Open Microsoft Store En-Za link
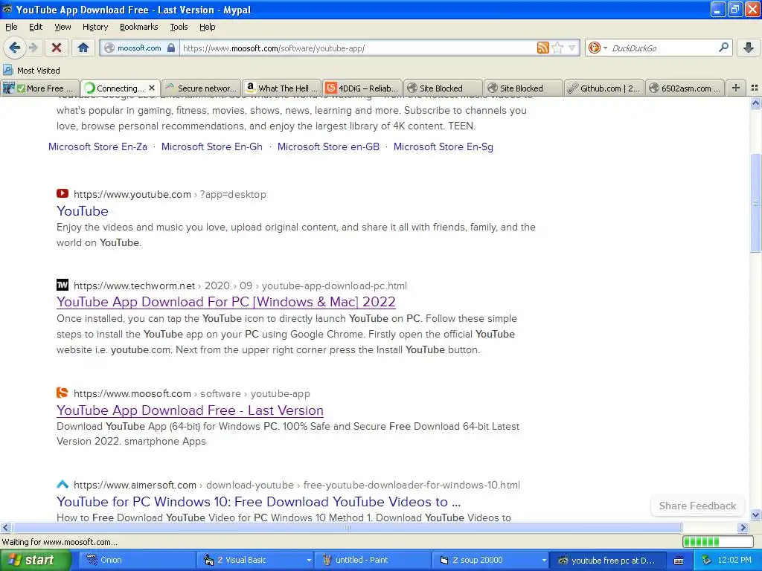 [97, 146]
